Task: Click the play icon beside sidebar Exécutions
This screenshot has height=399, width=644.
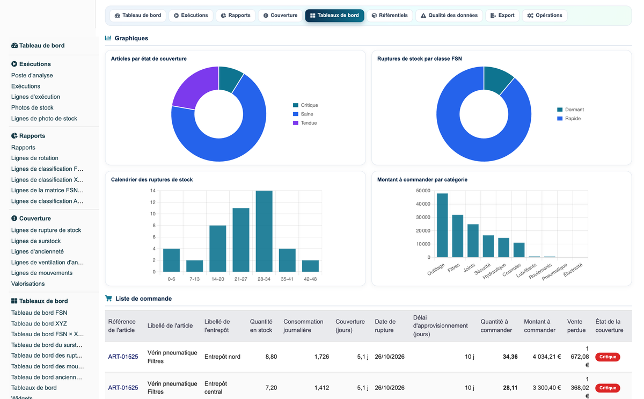Action: click(14, 64)
